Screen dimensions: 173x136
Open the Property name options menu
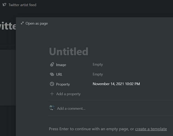(x=63, y=84)
